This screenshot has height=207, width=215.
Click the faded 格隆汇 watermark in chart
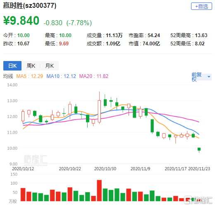[36, 160]
